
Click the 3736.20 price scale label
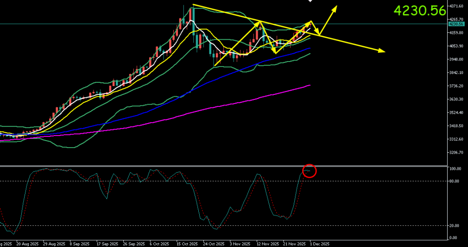click(457, 86)
